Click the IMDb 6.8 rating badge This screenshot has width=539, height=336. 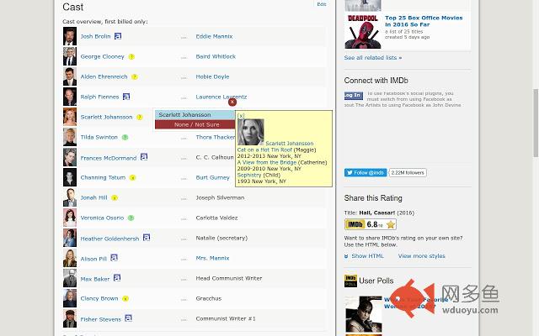tap(371, 224)
